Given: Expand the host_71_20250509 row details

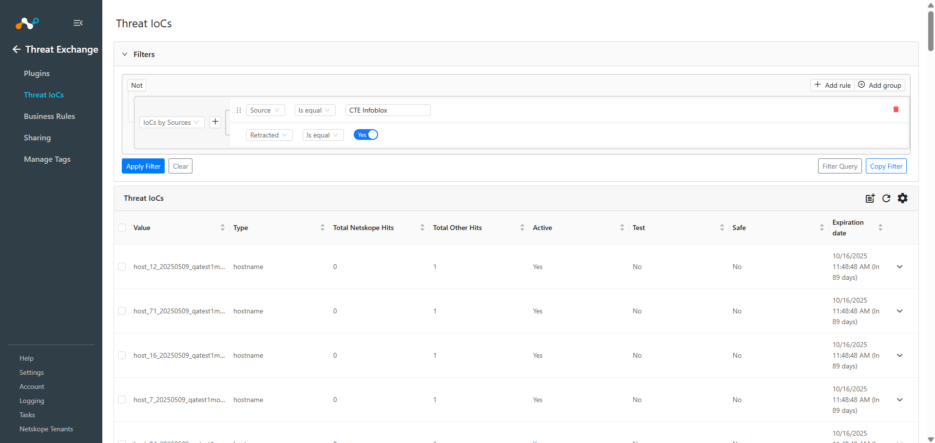Looking at the screenshot, I should point(900,311).
